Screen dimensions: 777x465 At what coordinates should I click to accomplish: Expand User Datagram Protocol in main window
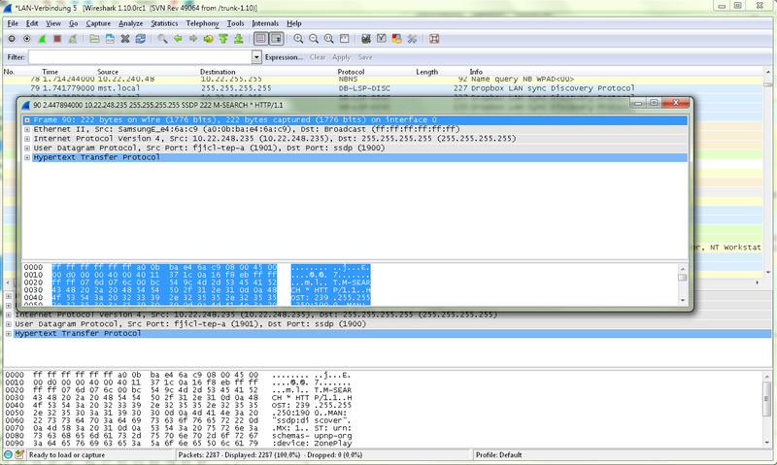pos(9,324)
